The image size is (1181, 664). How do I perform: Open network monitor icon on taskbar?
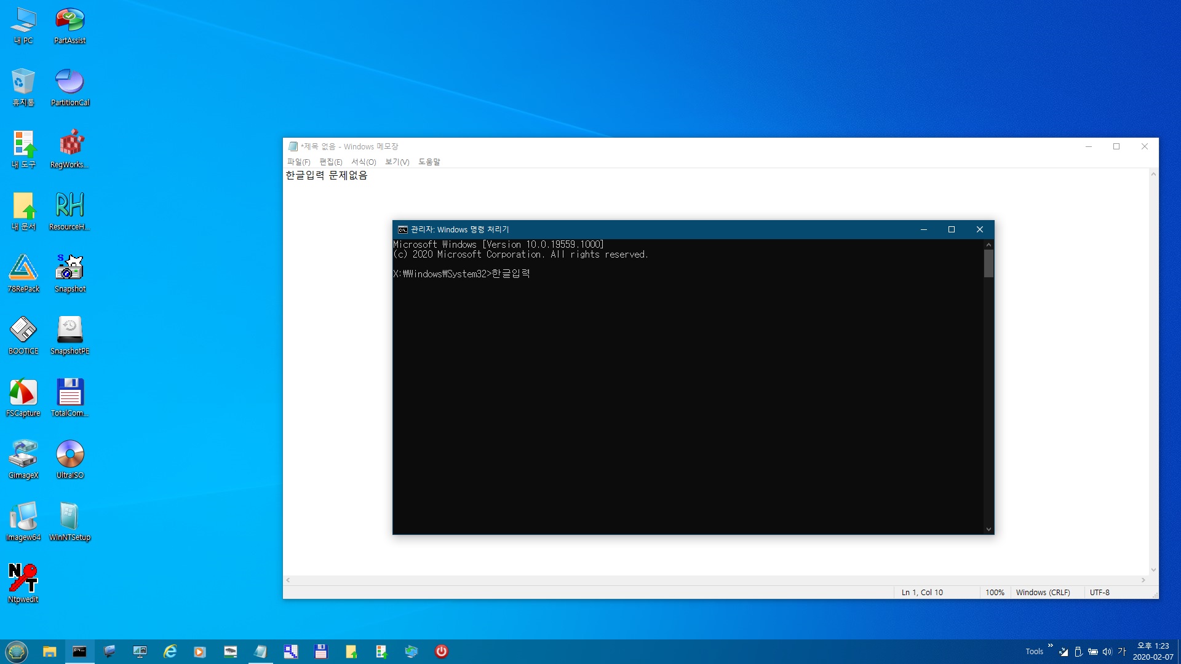[140, 652]
